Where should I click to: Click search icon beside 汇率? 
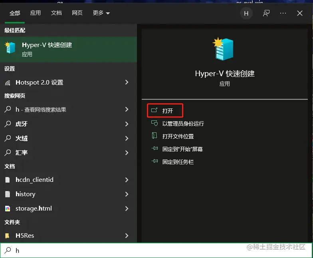(8, 152)
